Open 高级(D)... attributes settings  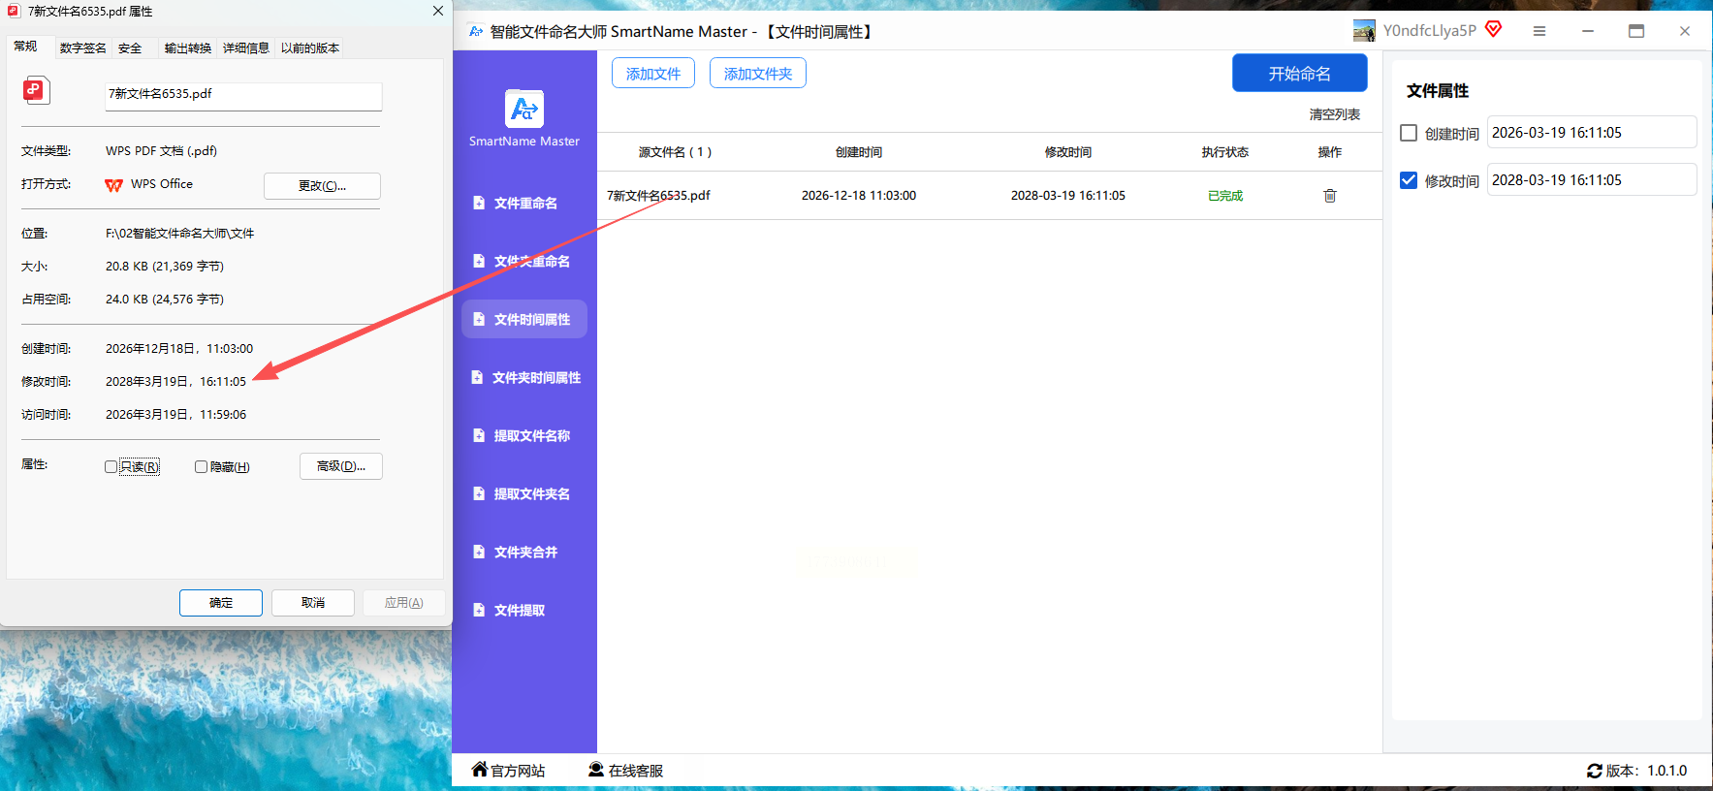[341, 466]
